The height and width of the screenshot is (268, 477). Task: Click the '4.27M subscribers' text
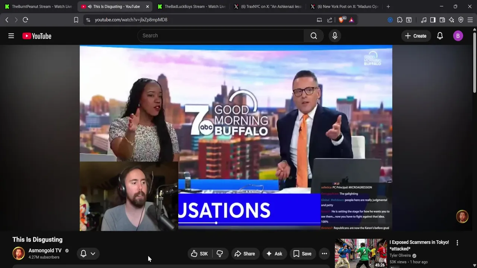[x=44, y=257]
